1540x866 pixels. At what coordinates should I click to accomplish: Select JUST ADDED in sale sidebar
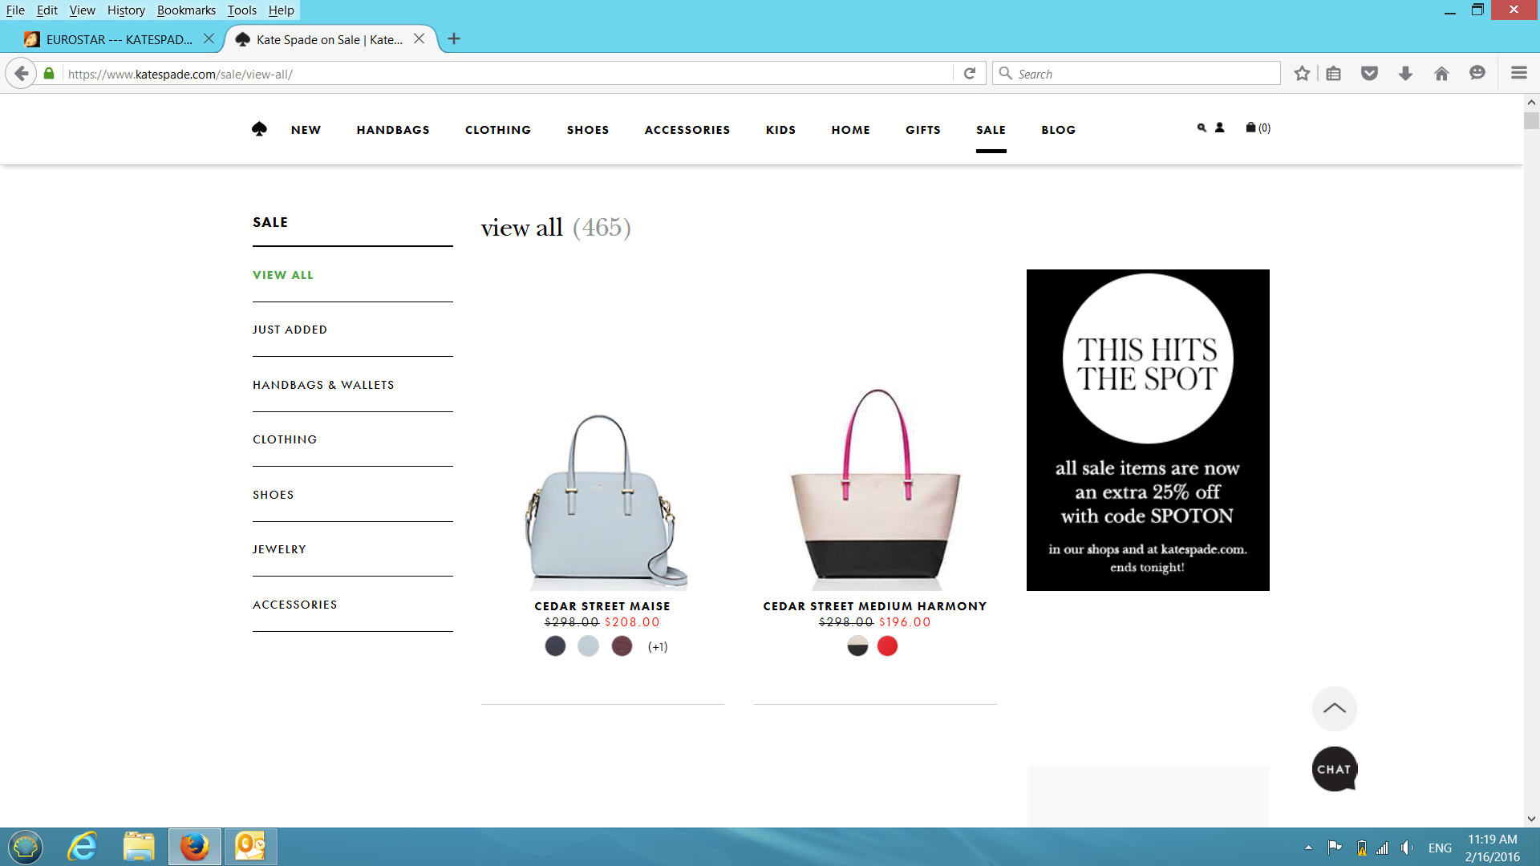click(x=290, y=330)
